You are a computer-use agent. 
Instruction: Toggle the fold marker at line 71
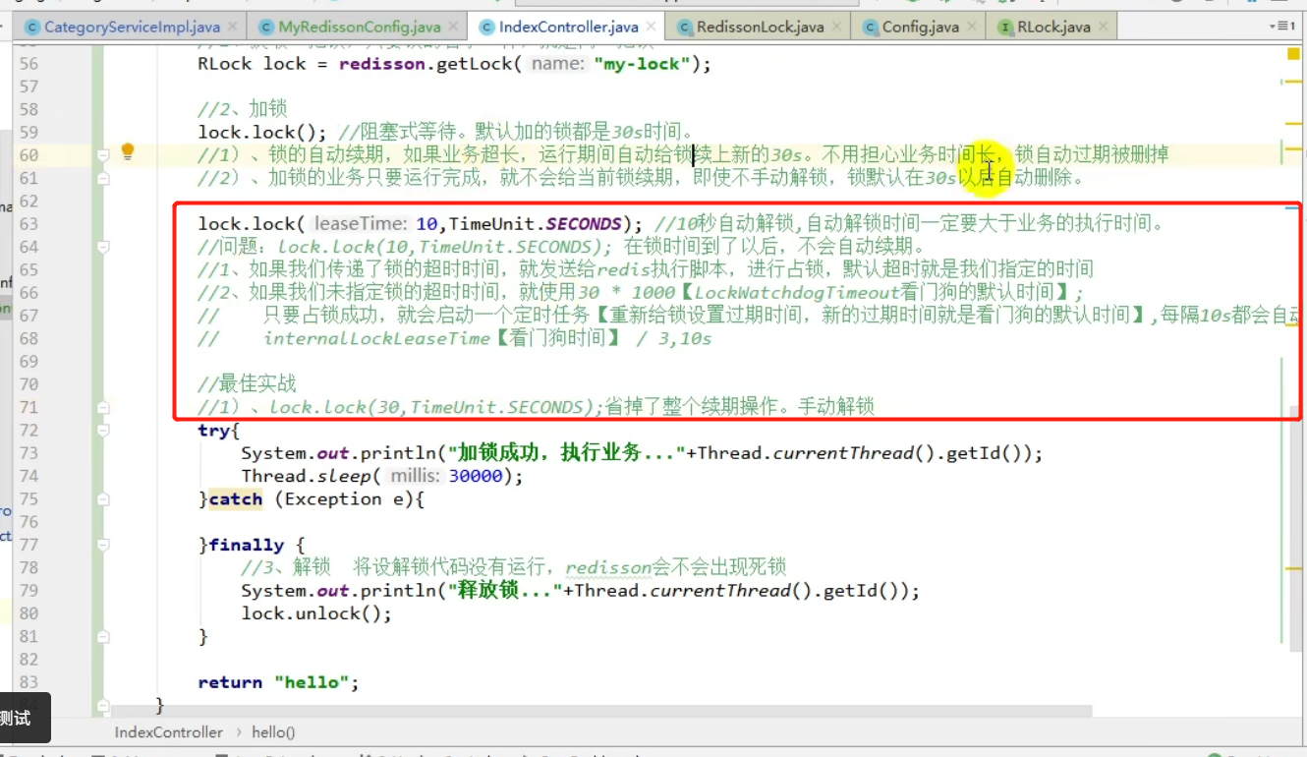pos(102,407)
